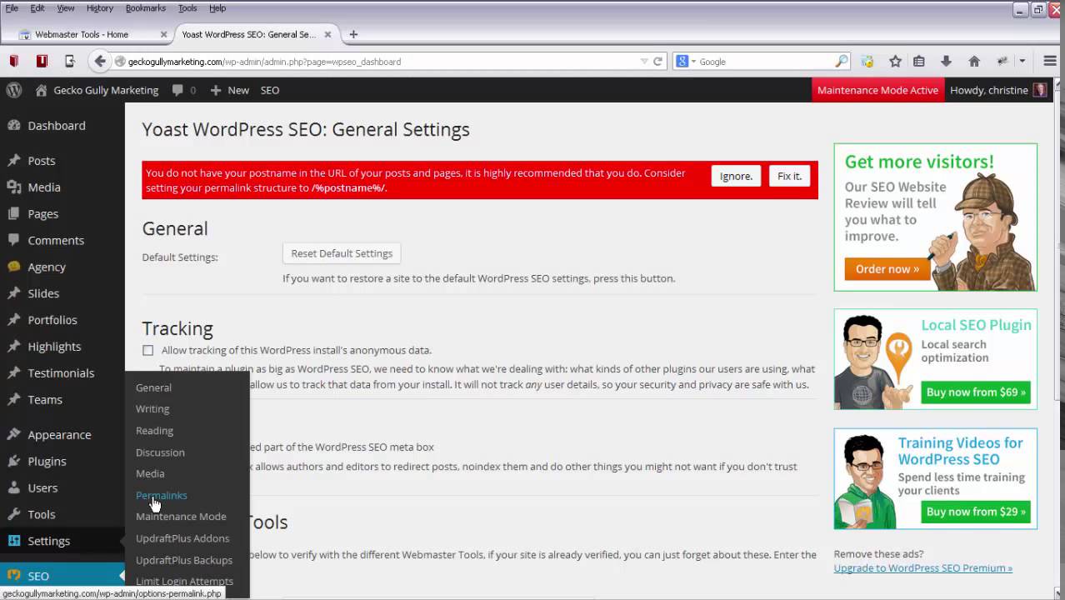The height and width of the screenshot is (600, 1065).
Task: Open the Help menu
Action: [x=217, y=8]
